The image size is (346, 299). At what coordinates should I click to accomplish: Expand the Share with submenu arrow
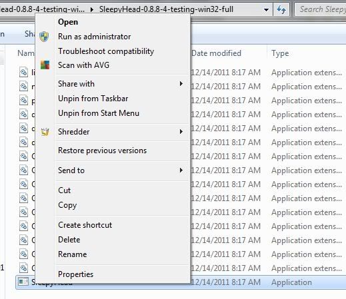(x=181, y=84)
